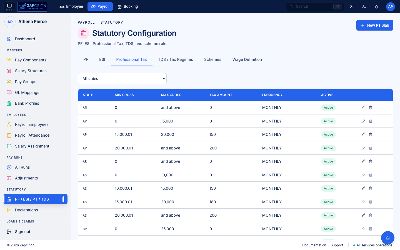Click the TAX AMOUNT column header
Screen dimensions: 400x250
click(x=221, y=95)
